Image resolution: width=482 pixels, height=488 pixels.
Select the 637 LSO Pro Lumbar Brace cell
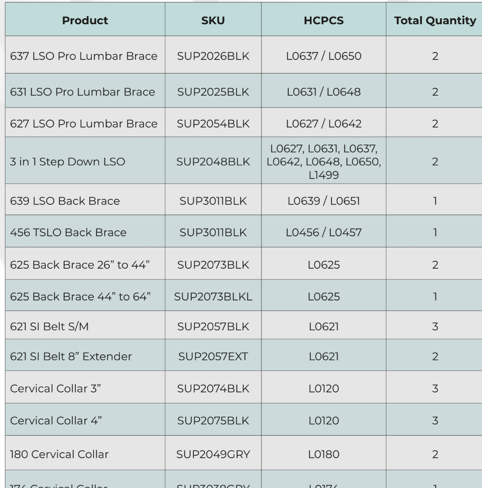click(x=85, y=55)
